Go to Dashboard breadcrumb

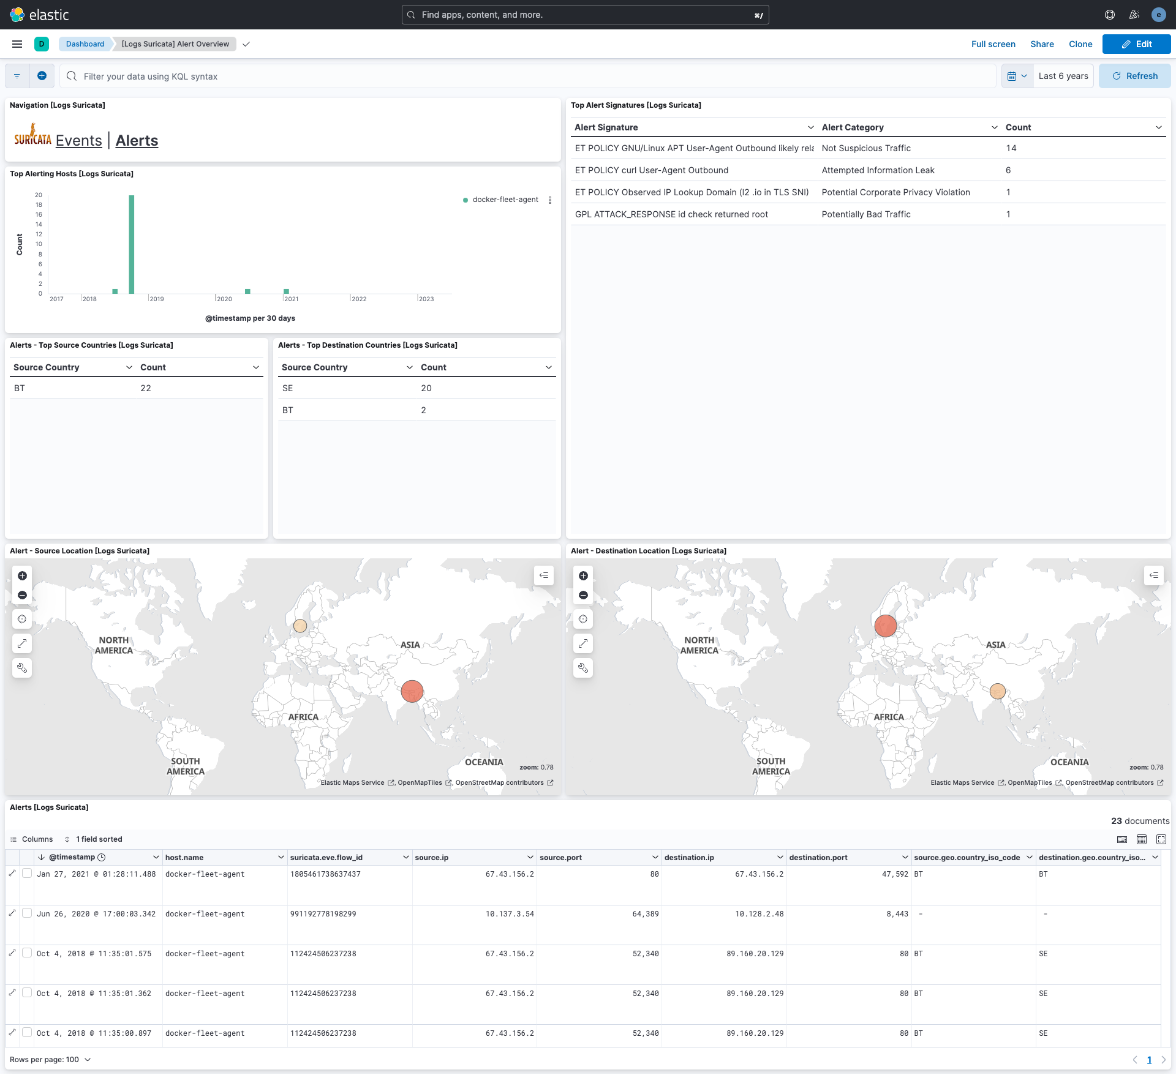click(x=85, y=44)
